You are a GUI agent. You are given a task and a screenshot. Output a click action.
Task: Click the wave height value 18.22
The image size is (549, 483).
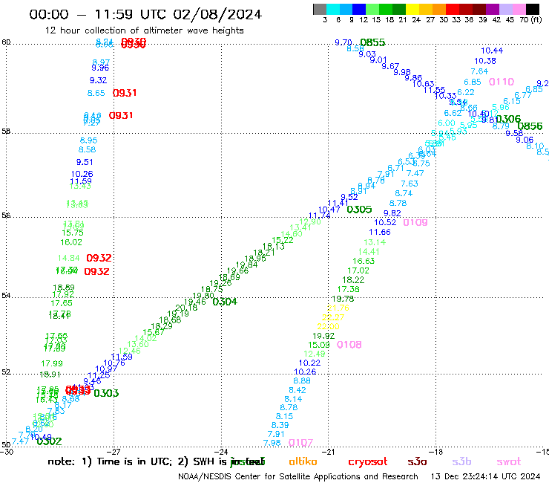pyautogui.click(x=353, y=280)
